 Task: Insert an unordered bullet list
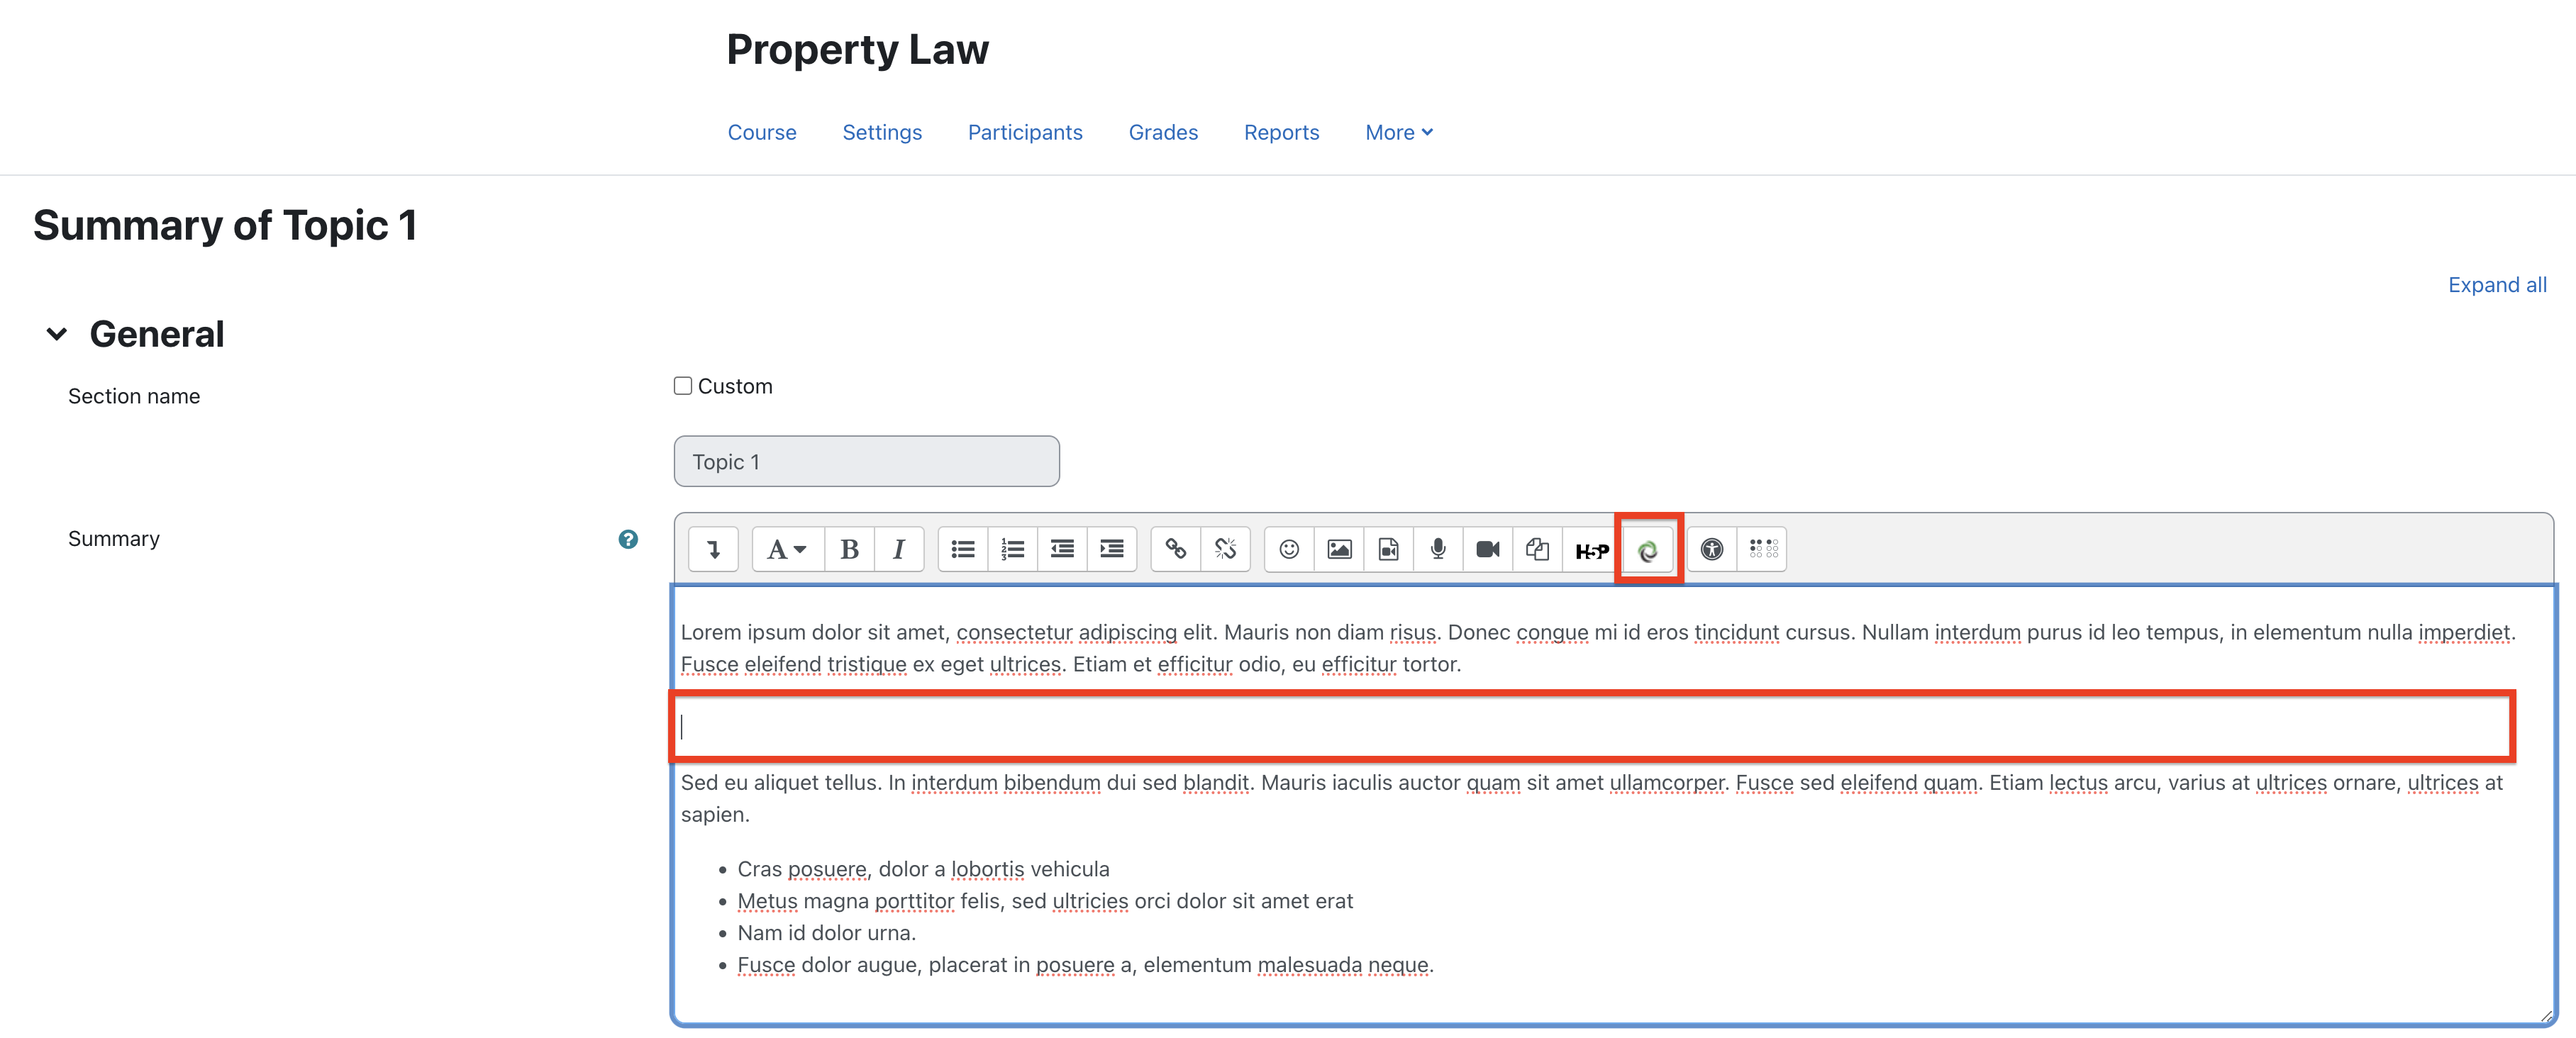click(962, 548)
